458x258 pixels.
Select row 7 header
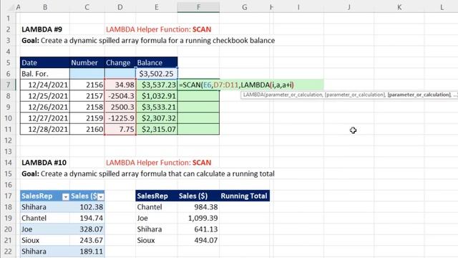click(8, 85)
